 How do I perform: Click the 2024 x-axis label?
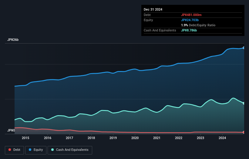coord(222,138)
